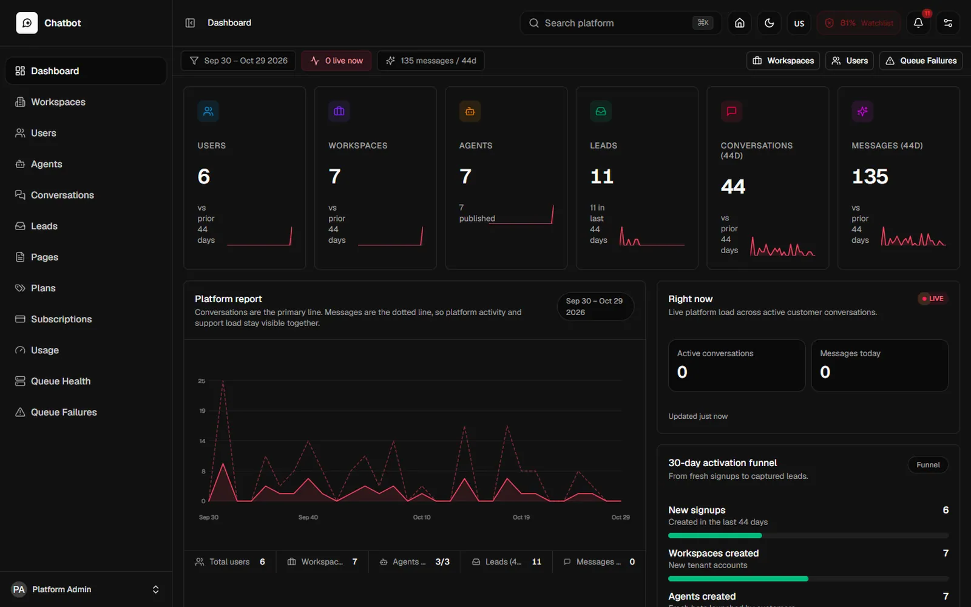Viewport: 971px width, 607px height.
Task: Click the Queue Health server icon
Action: (x=20, y=381)
